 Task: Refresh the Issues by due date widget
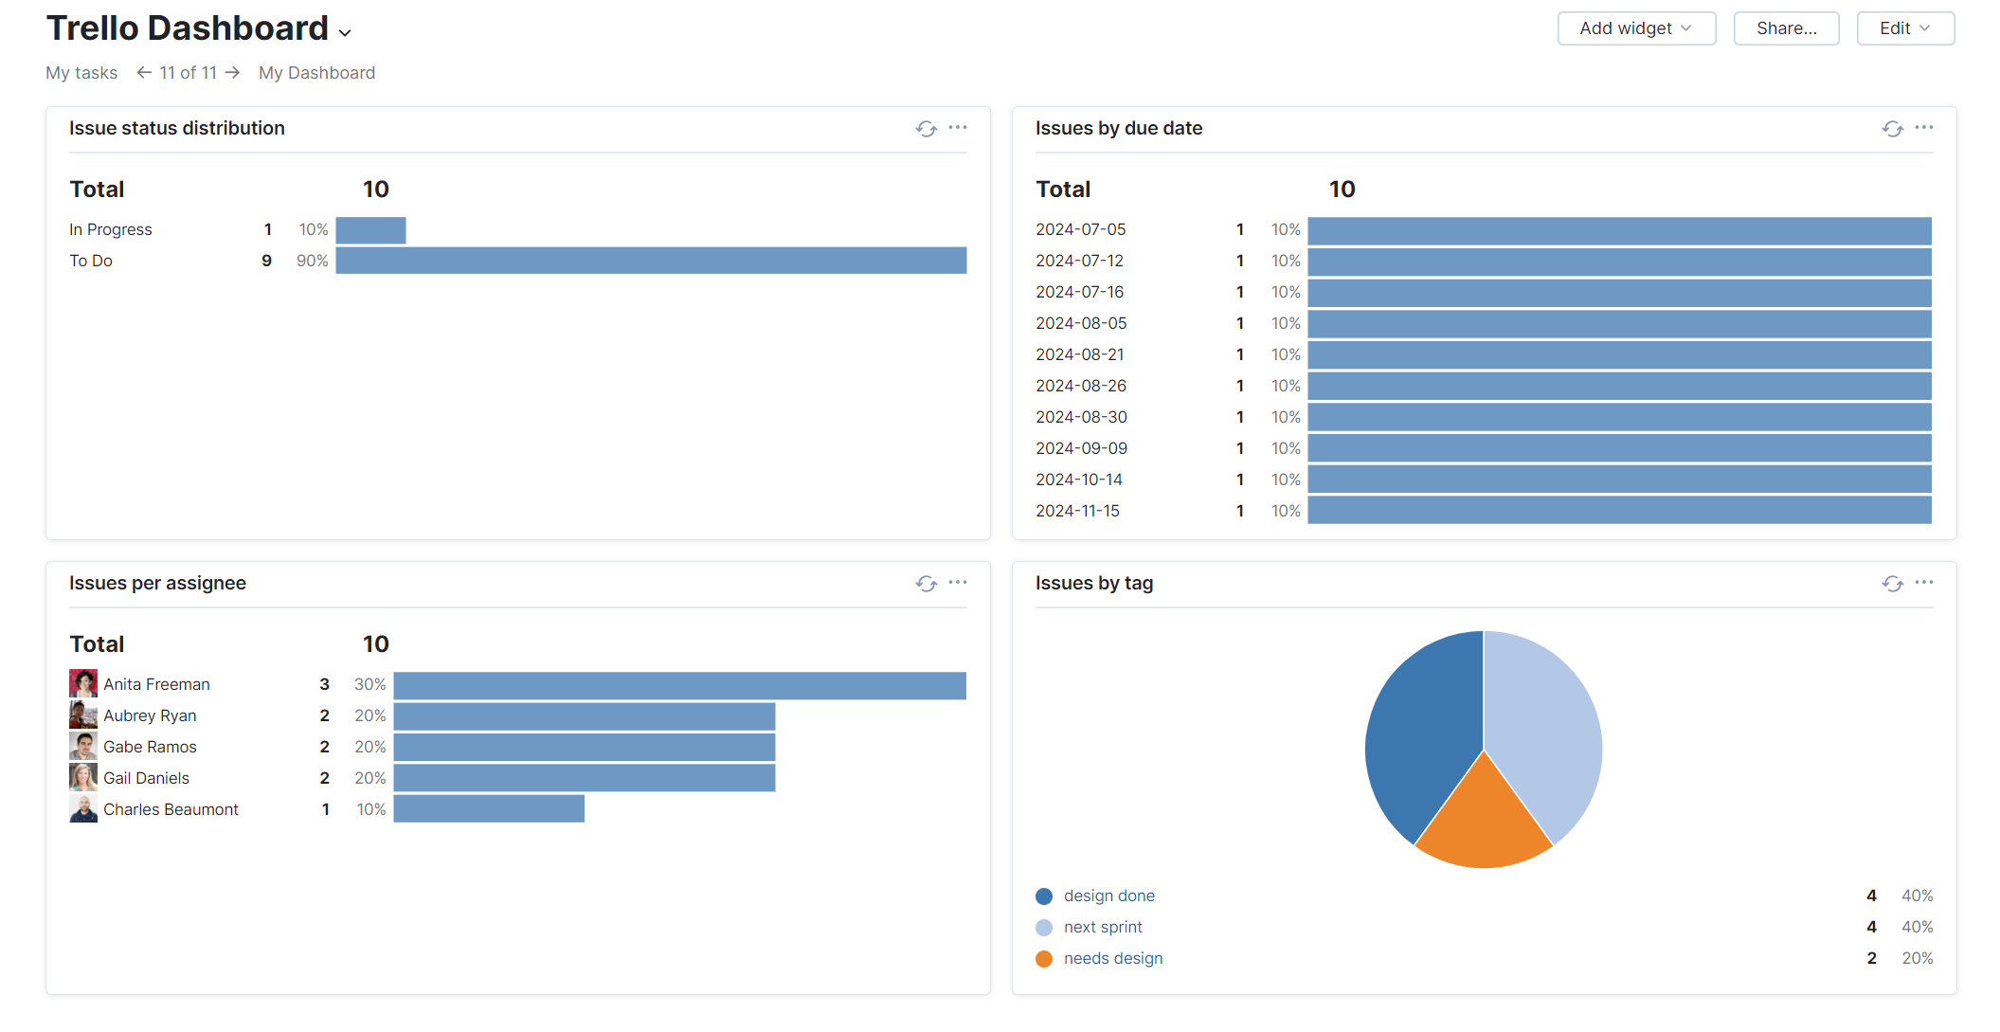[1892, 129]
